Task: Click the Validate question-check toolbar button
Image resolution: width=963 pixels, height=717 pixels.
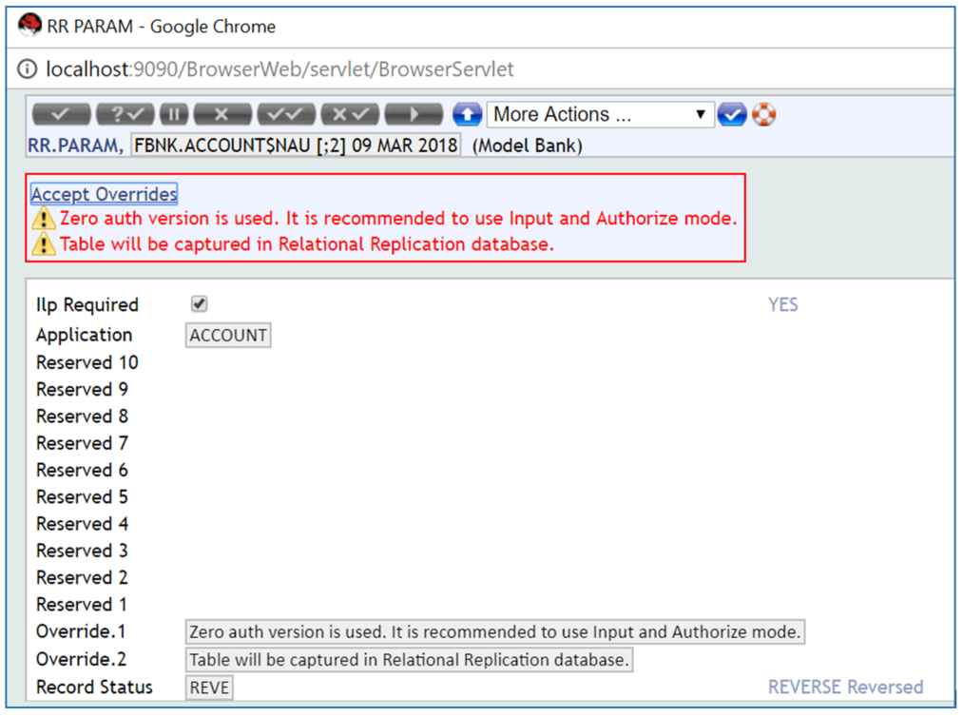Action: click(x=125, y=115)
